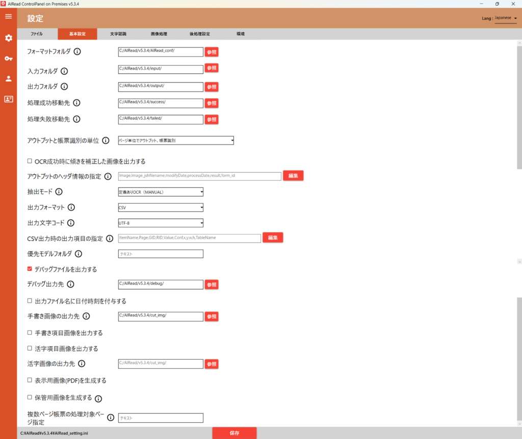Click 編集 for CSV出力項目
Image resolution: width=522 pixels, height=439 pixels.
click(x=273, y=237)
